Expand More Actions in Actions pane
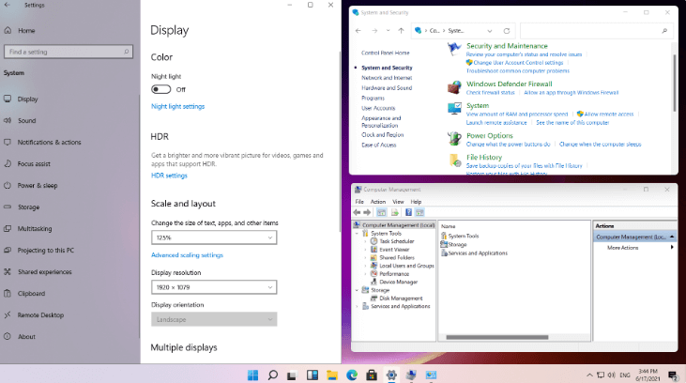 point(672,248)
